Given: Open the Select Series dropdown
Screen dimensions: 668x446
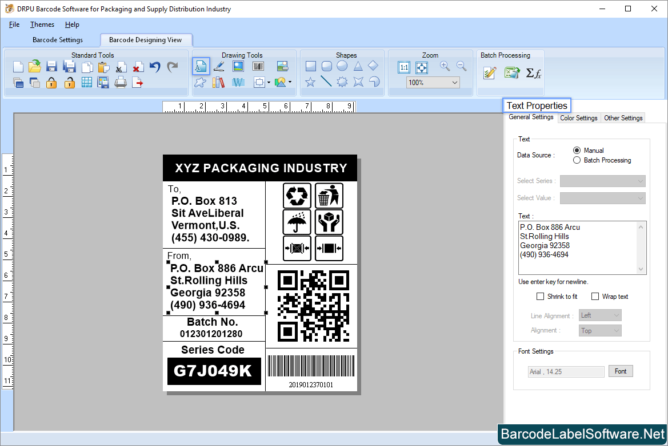Looking at the screenshot, I should click(602, 181).
